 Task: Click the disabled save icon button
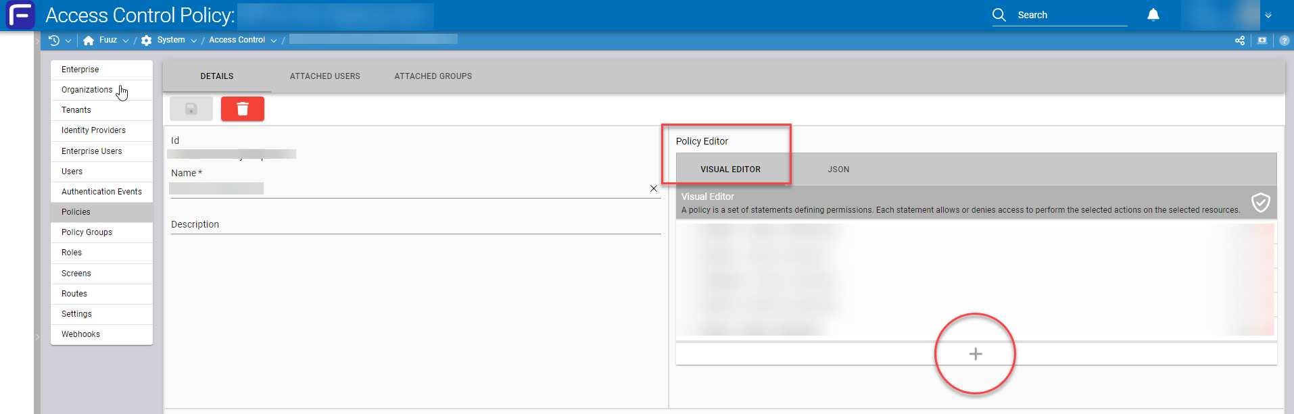[191, 109]
